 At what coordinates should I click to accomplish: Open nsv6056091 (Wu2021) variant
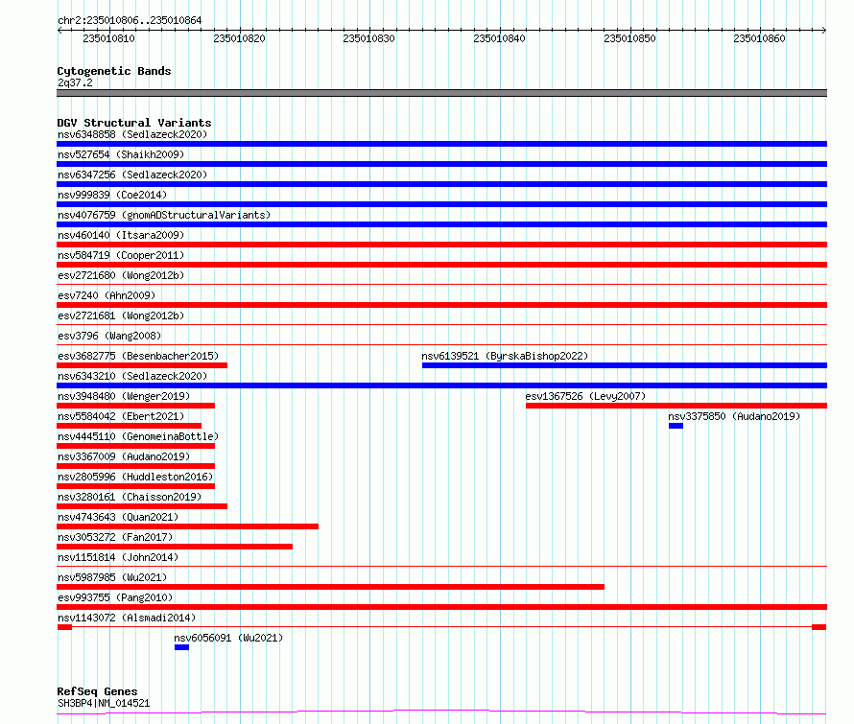click(x=228, y=638)
